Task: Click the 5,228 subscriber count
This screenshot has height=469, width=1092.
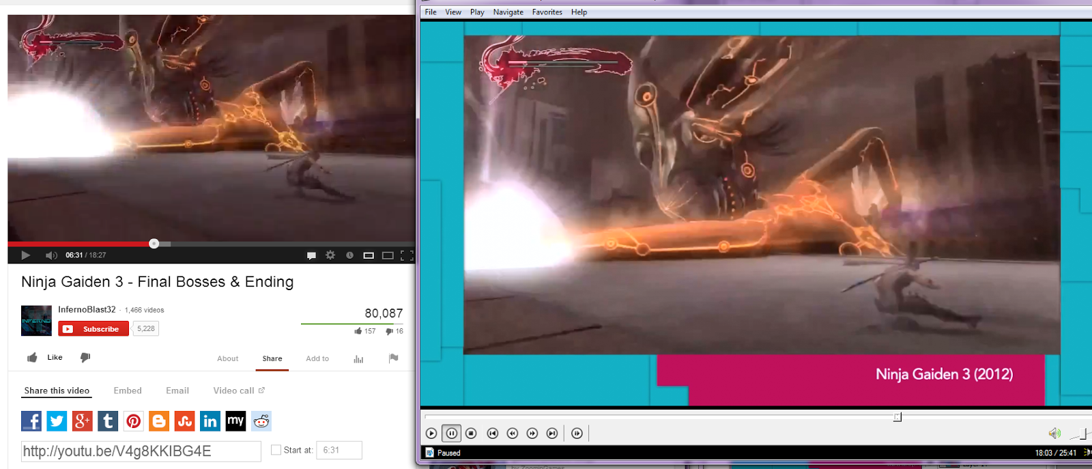Action: (x=146, y=329)
